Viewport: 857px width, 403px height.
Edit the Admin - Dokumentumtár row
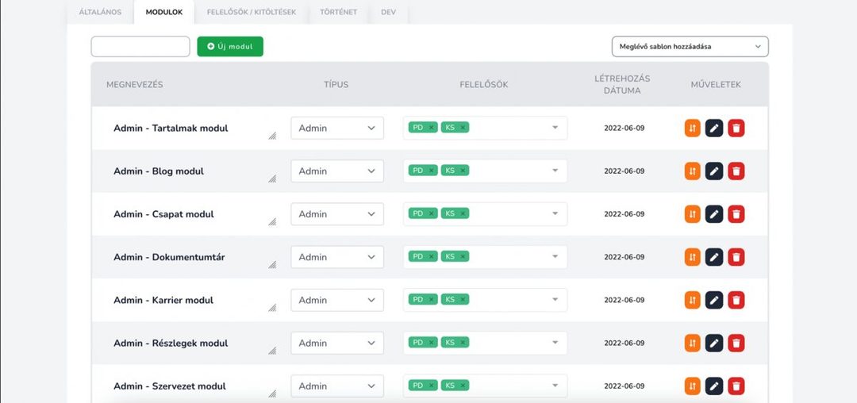point(714,257)
